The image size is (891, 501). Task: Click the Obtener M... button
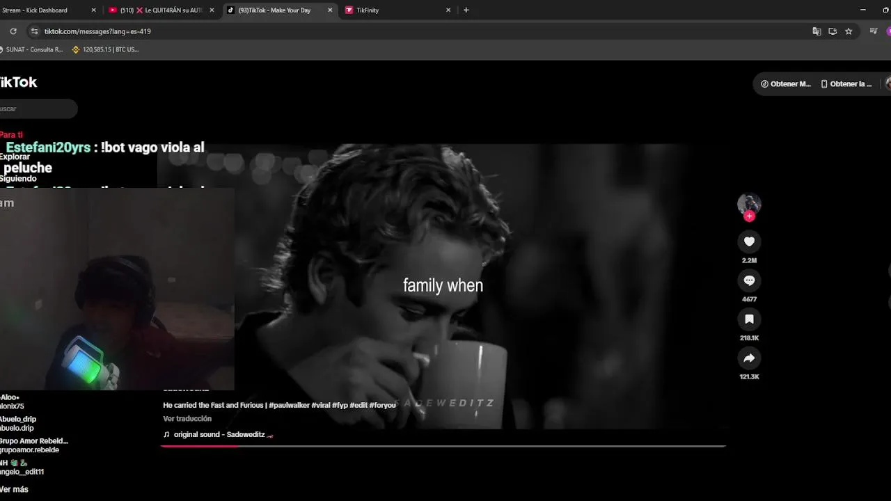[786, 84]
